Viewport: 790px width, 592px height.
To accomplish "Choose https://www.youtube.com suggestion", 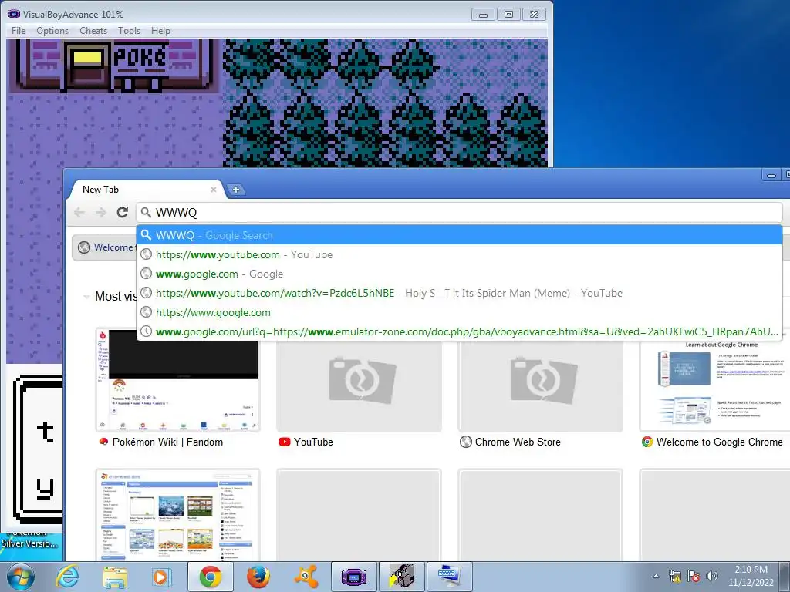I will pos(459,254).
